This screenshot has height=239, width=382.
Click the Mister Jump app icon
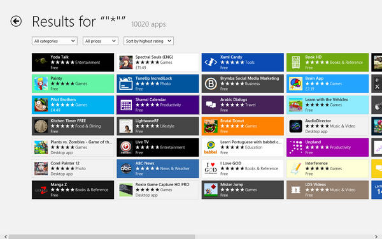(x=211, y=190)
